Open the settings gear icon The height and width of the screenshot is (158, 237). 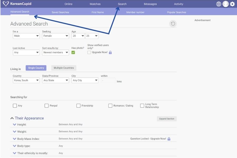click(x=232, y=4)
